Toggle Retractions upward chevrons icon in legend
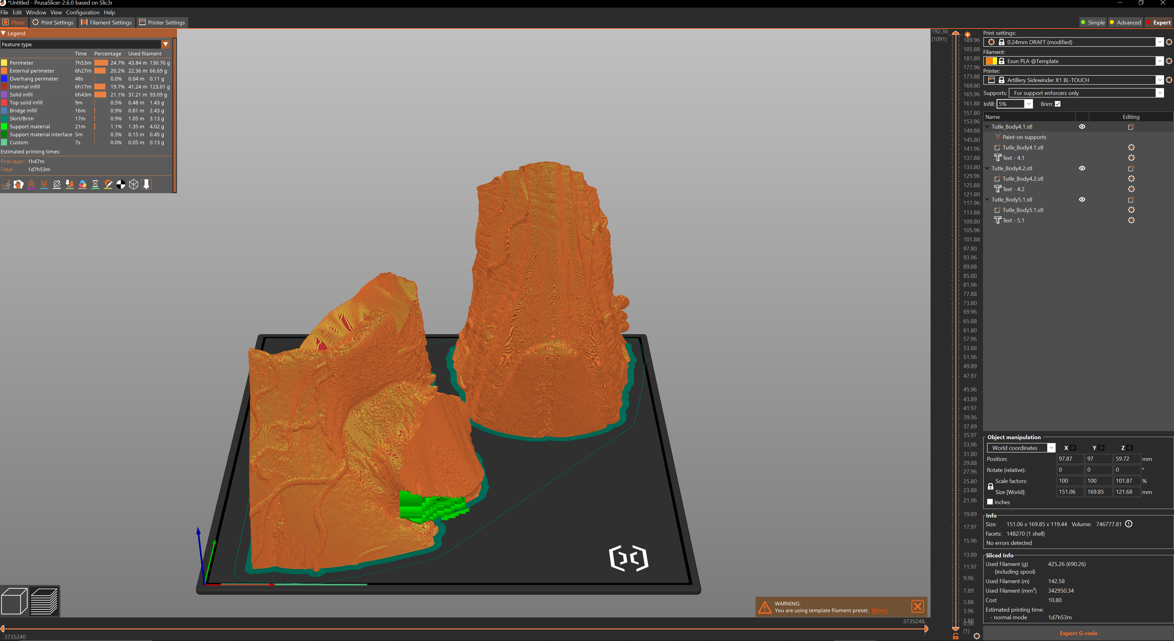1174x641 pixels. [x=32, y=184]
